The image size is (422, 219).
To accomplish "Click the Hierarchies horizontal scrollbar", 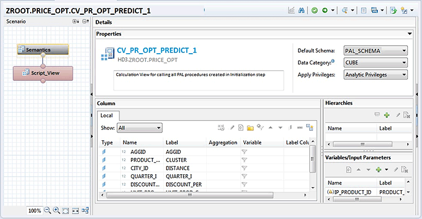I will point(363,144).
